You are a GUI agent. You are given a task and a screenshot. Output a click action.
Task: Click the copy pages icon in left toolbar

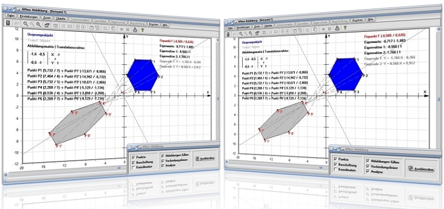tap(113, 28)
